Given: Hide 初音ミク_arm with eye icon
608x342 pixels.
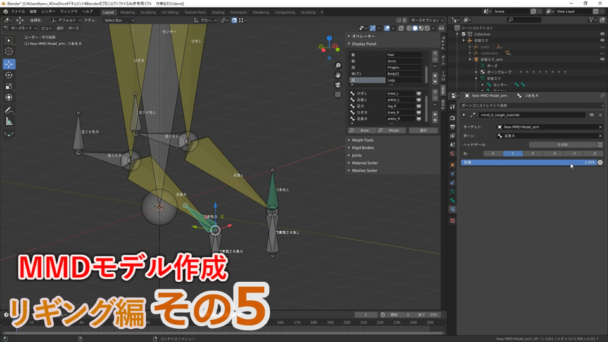Looking at the screenshot, I should pyautogui.click(x=602, y=60).
